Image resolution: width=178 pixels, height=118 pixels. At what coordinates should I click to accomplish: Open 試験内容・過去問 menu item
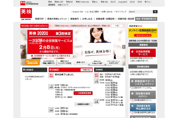click(x=126, y=19)
